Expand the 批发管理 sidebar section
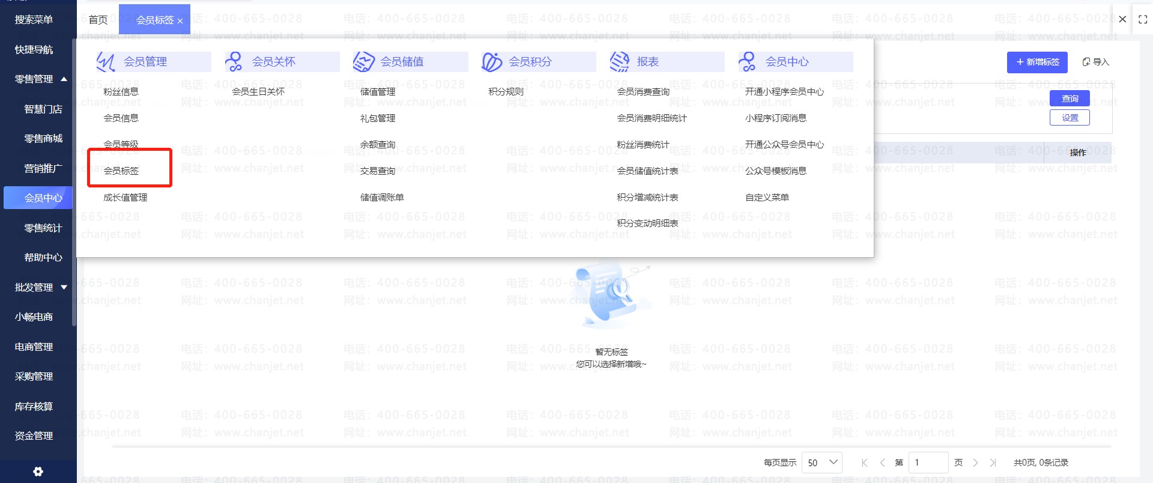 pos(64,287)
